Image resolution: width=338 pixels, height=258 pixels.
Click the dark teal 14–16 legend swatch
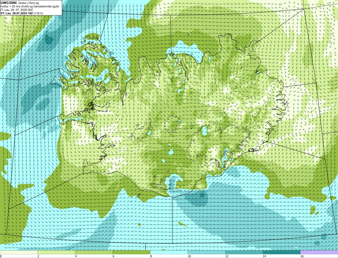coord(282,252)
